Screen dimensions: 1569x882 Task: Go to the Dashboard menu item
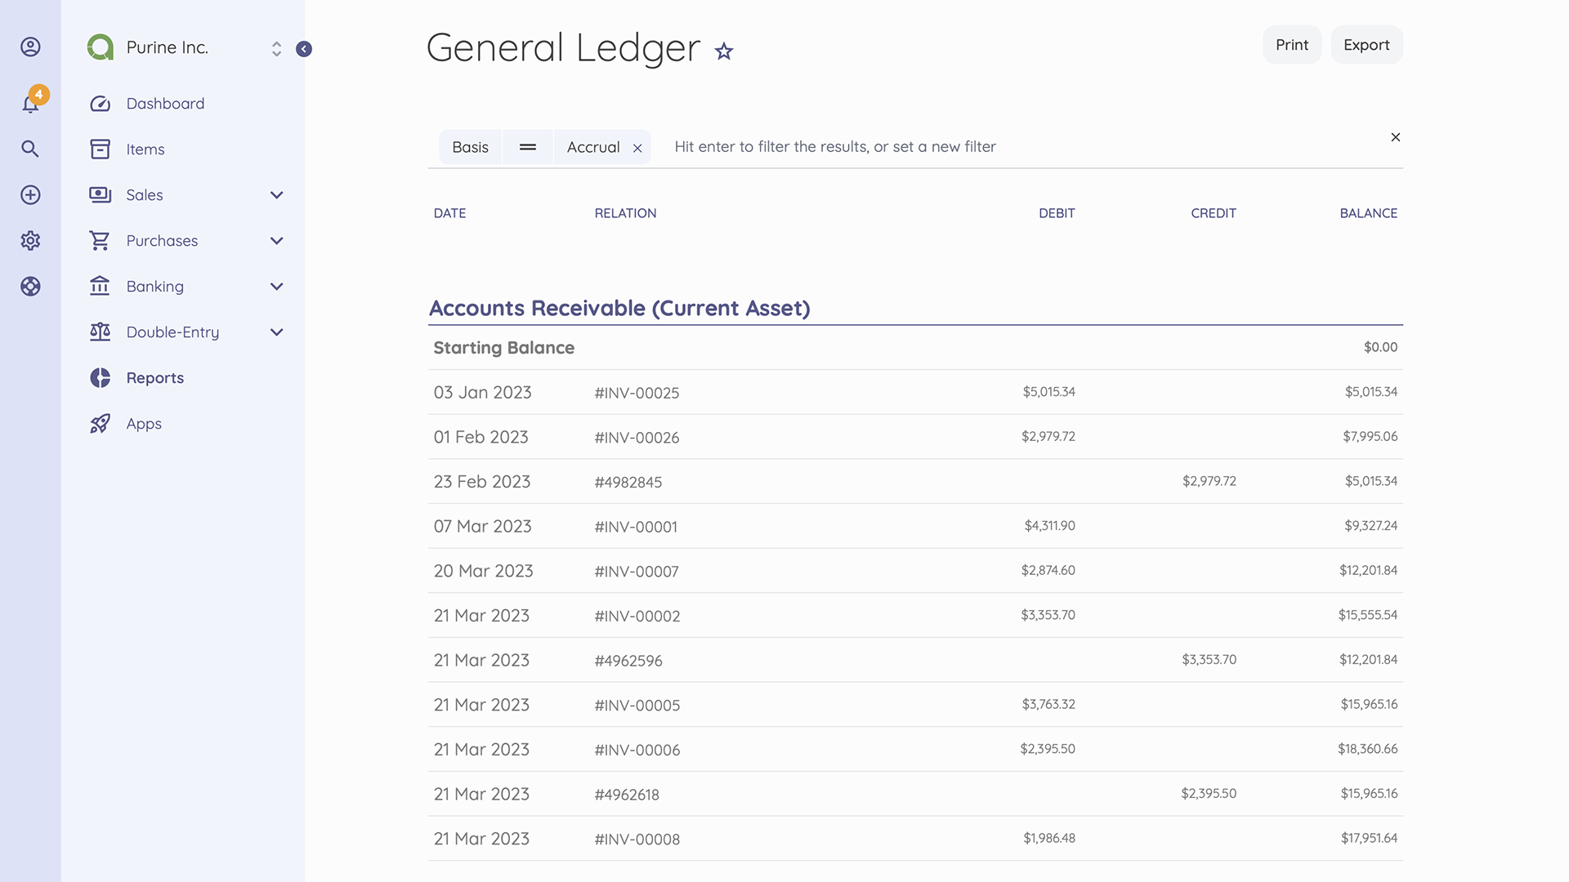point(165,103)
